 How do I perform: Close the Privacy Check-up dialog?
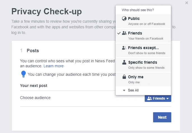[187, 3]
